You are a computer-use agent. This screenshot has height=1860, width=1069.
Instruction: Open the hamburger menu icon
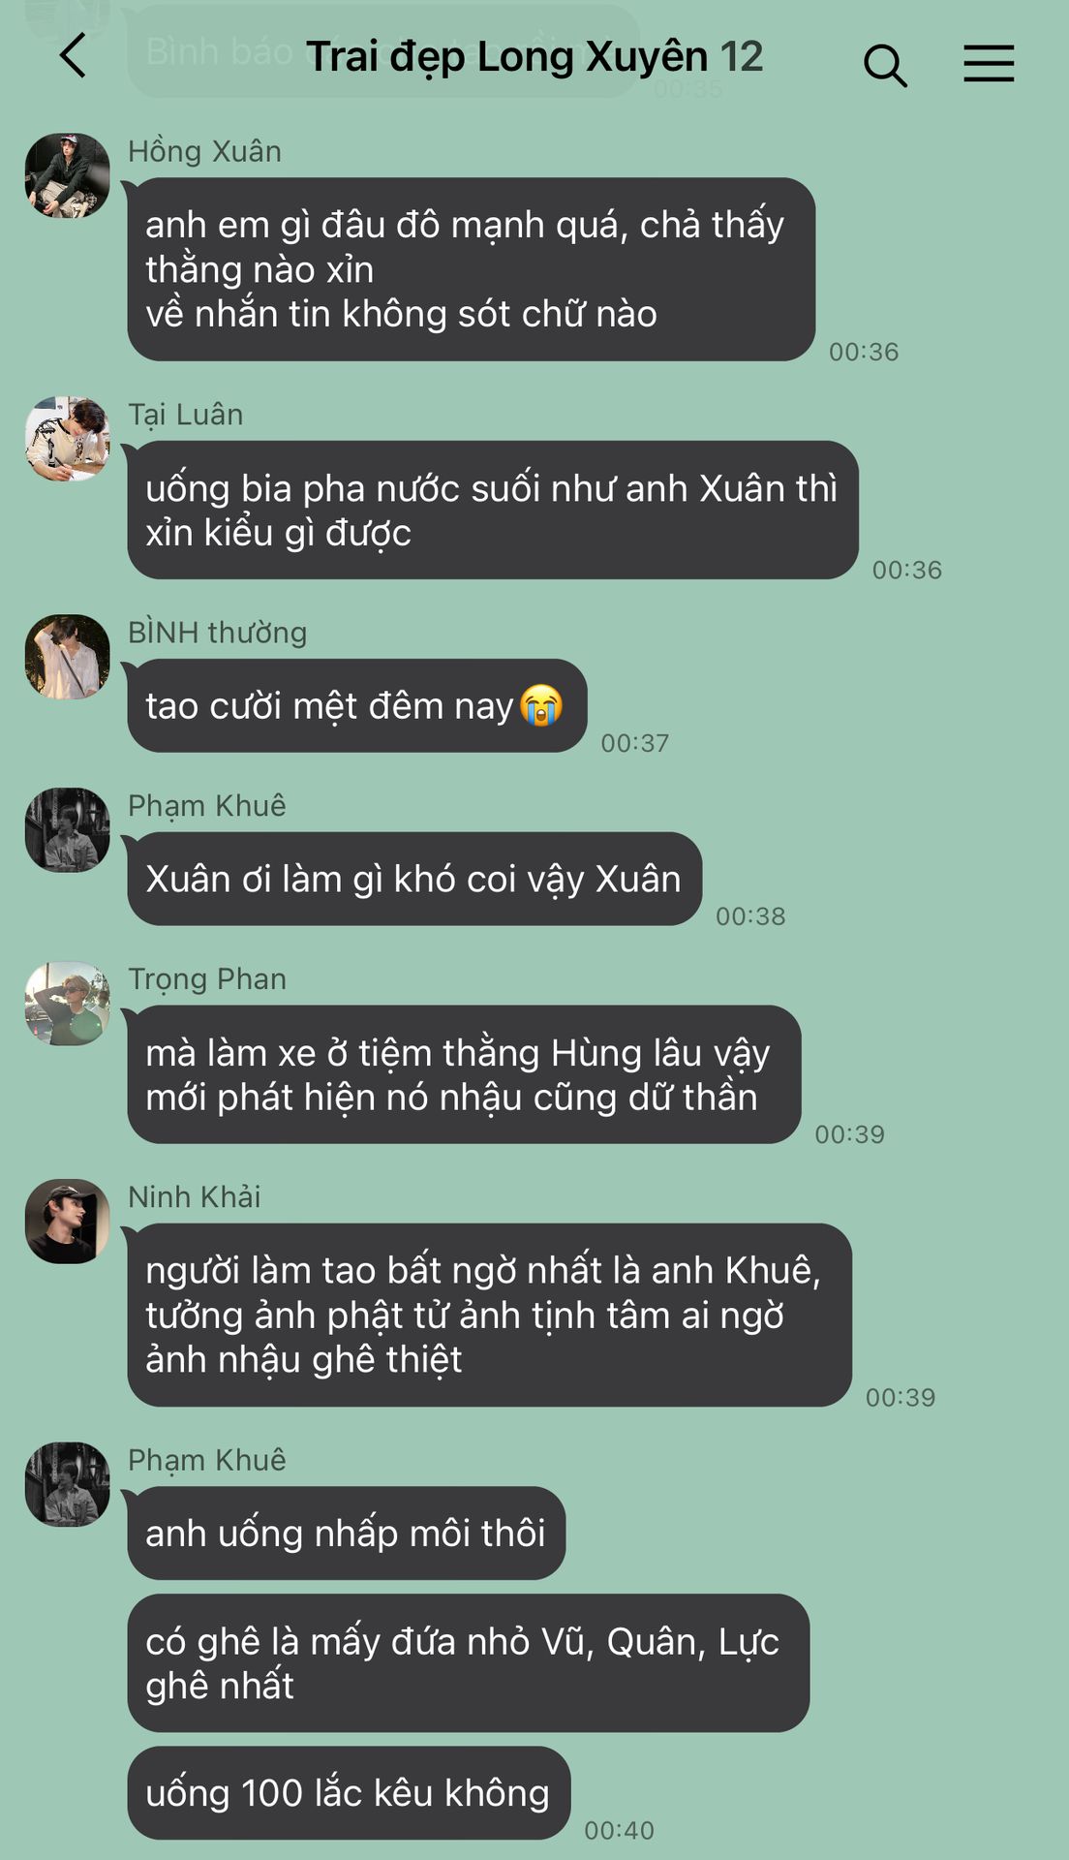coord(989,64)
